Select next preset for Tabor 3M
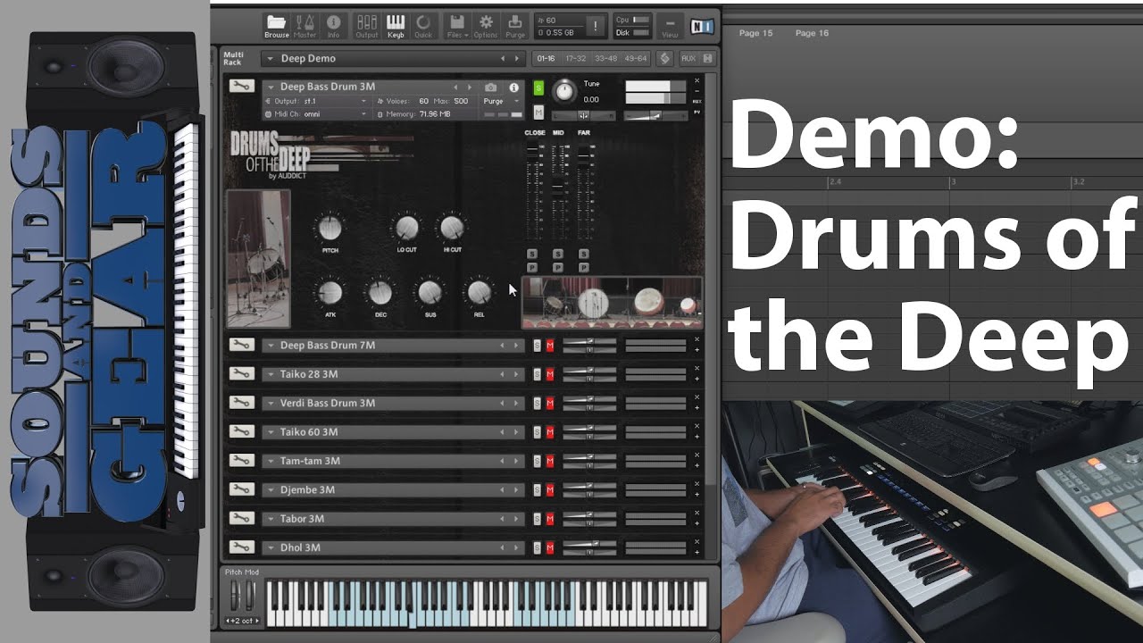This screenshot has width=1143, height=643. point(516,519)
